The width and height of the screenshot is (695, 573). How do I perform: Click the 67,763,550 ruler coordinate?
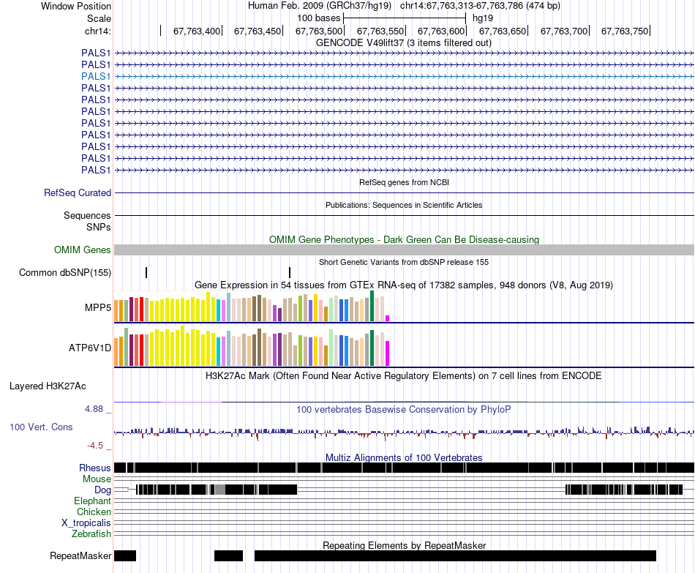(x=380, y=31)
